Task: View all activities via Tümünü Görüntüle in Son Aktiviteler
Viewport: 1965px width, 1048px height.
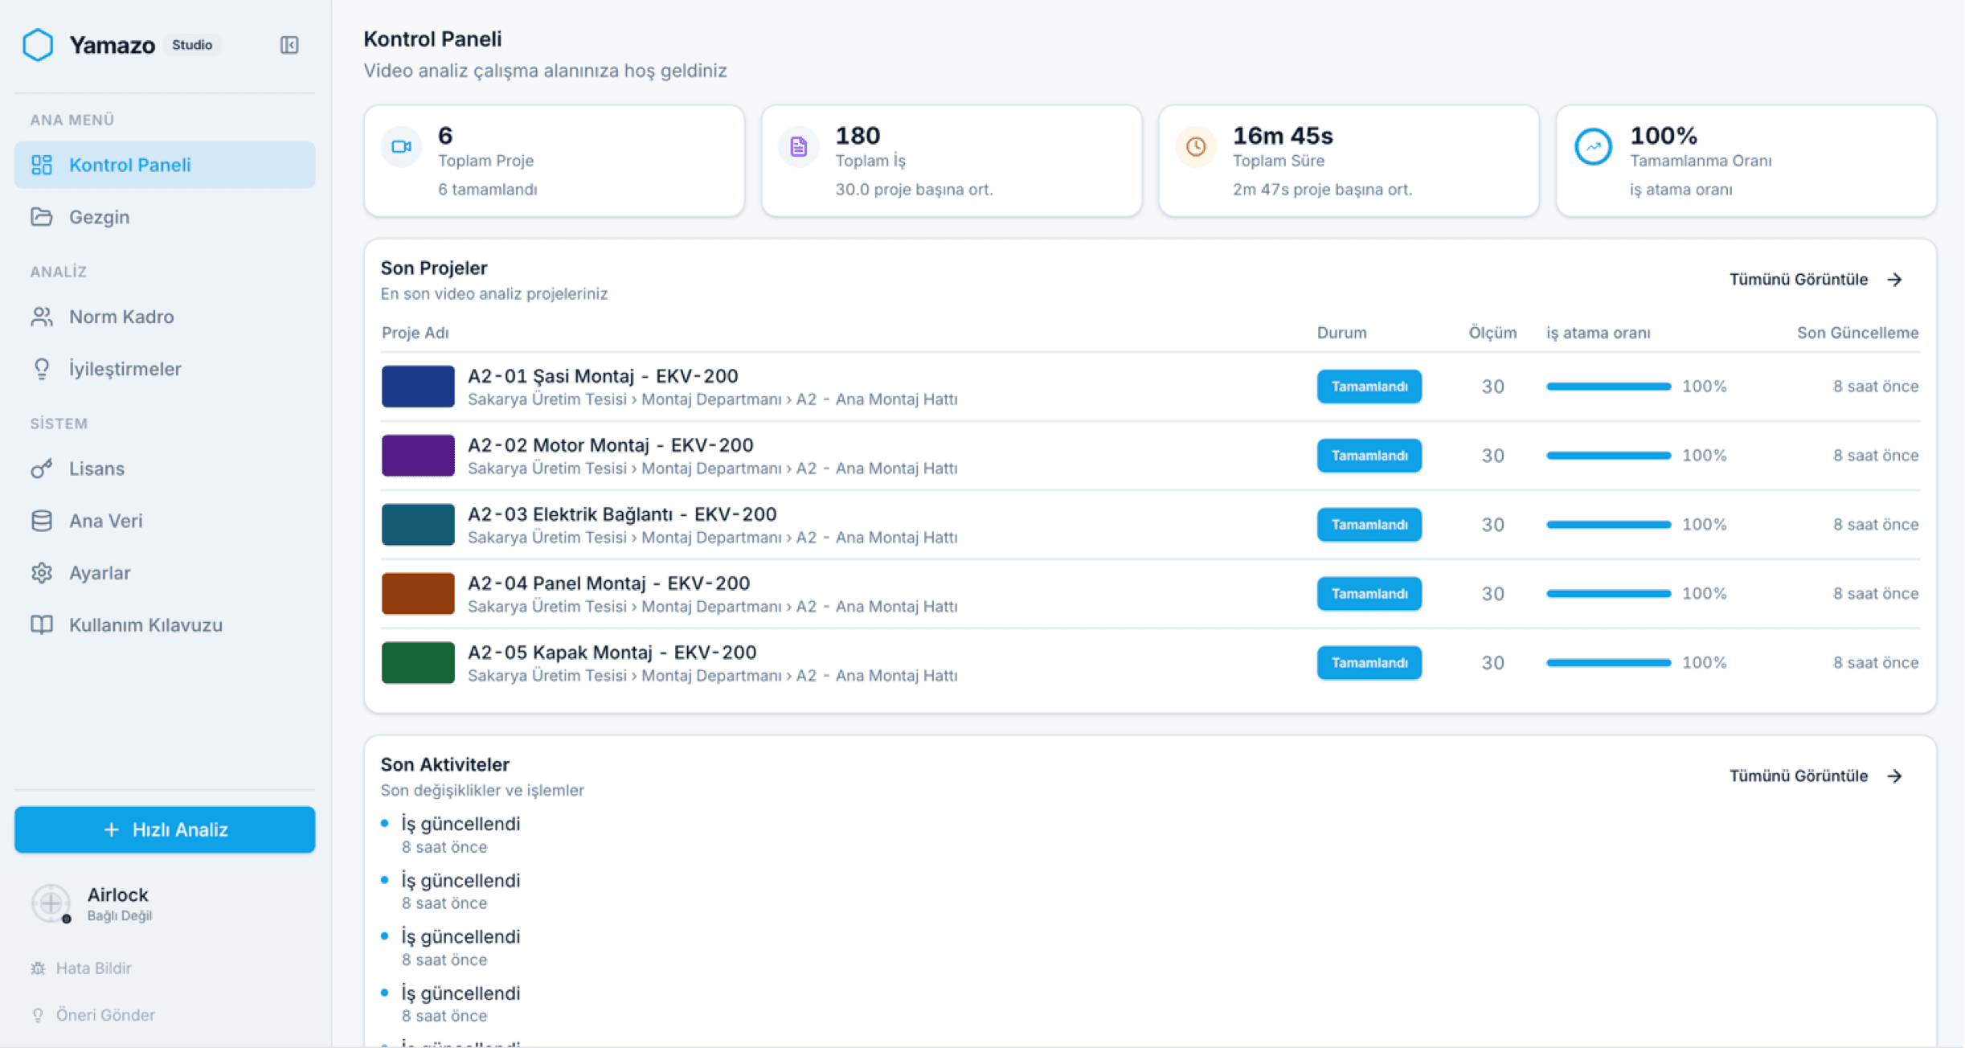Action: 1816,776
